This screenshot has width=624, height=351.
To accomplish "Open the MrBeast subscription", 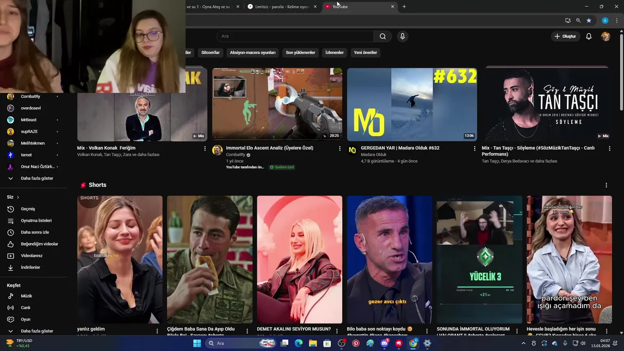I will click(x=33, y=120).
